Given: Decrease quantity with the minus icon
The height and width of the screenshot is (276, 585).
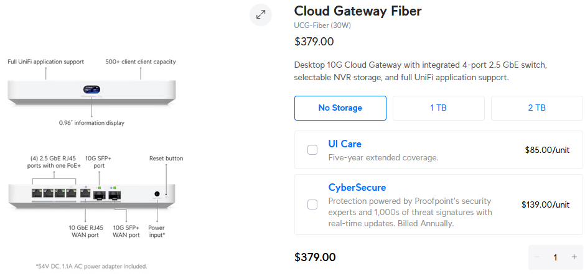Looking at the screenshot, I should [x=537, y=257].
